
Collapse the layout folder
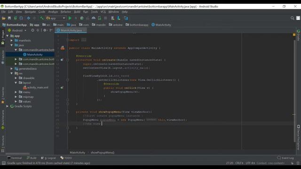coord(16,83)
